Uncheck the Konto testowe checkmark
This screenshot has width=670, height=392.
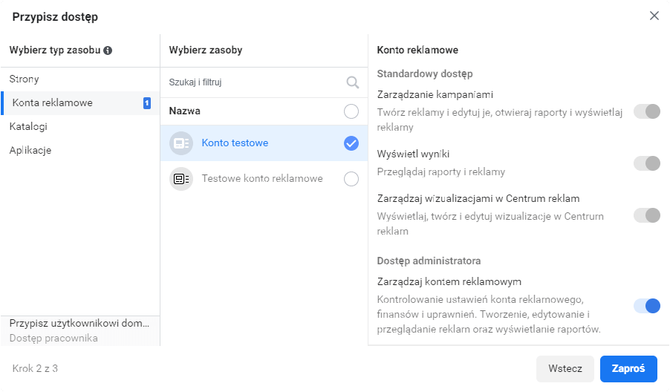click(x=351, y=143)
